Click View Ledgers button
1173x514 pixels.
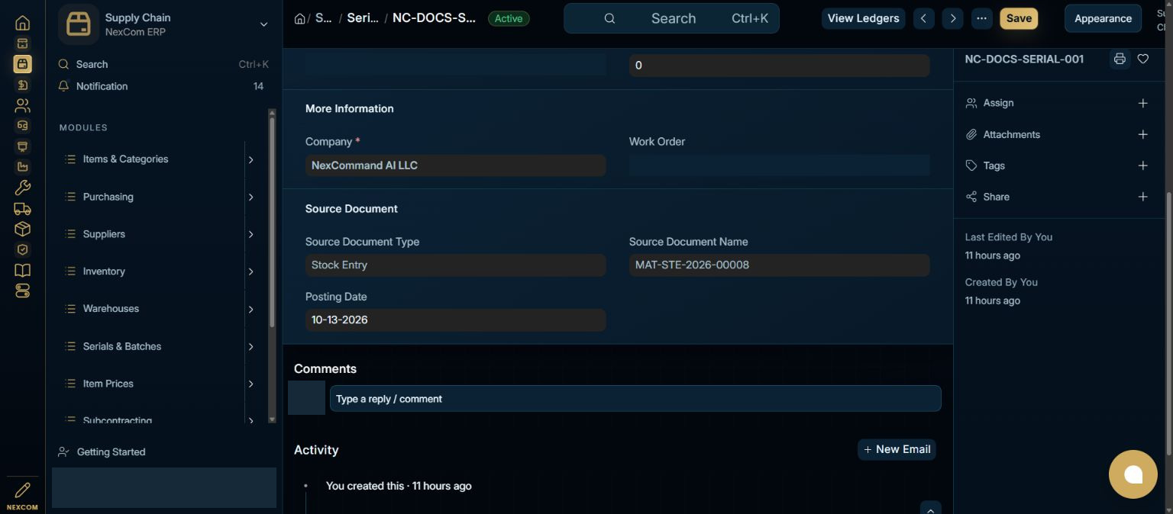pos(863,18)
